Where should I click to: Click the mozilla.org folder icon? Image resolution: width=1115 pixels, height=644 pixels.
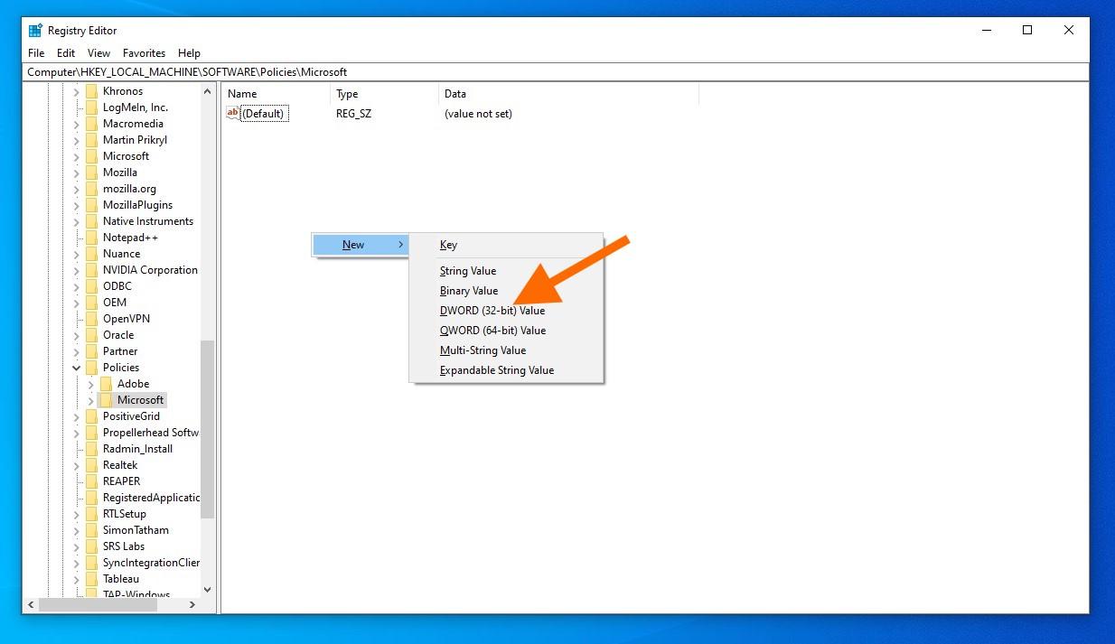pyautogui.click(x=91, y=189)
